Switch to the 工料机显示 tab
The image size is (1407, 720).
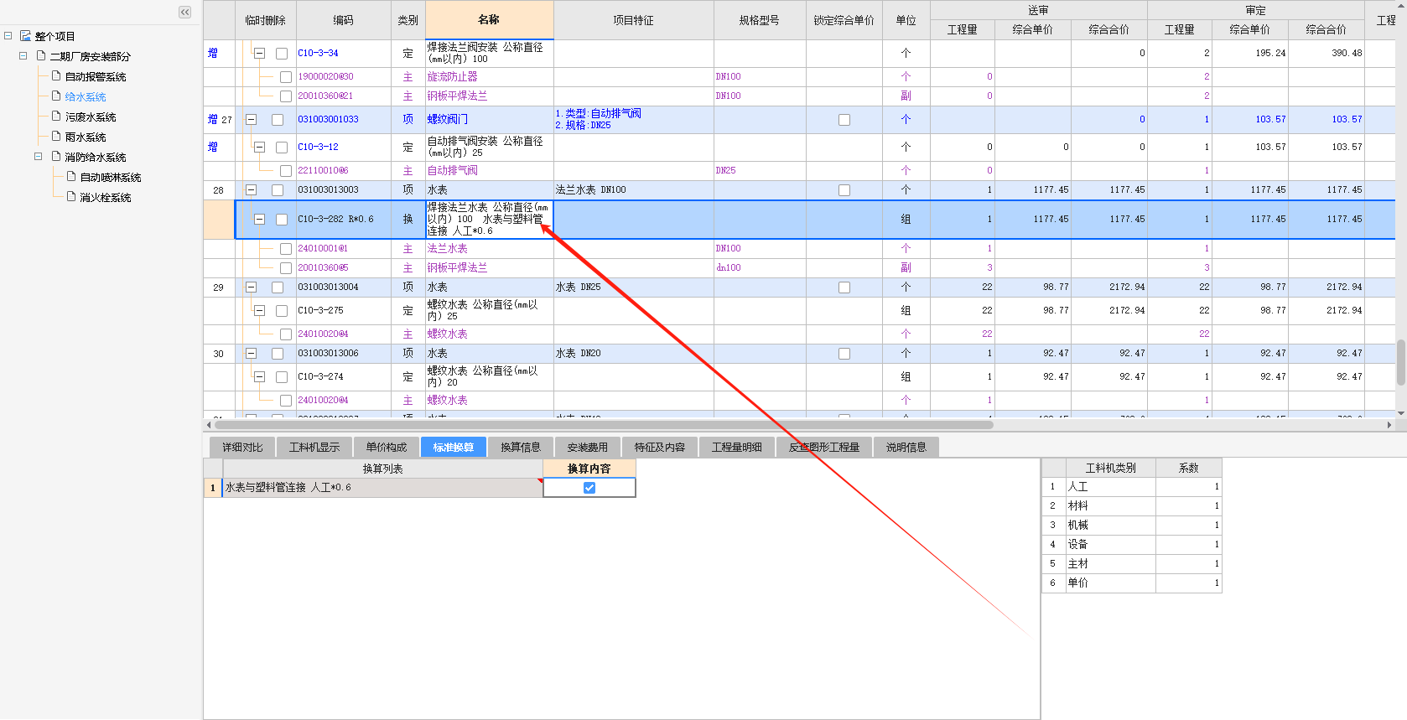click(314, 448)
